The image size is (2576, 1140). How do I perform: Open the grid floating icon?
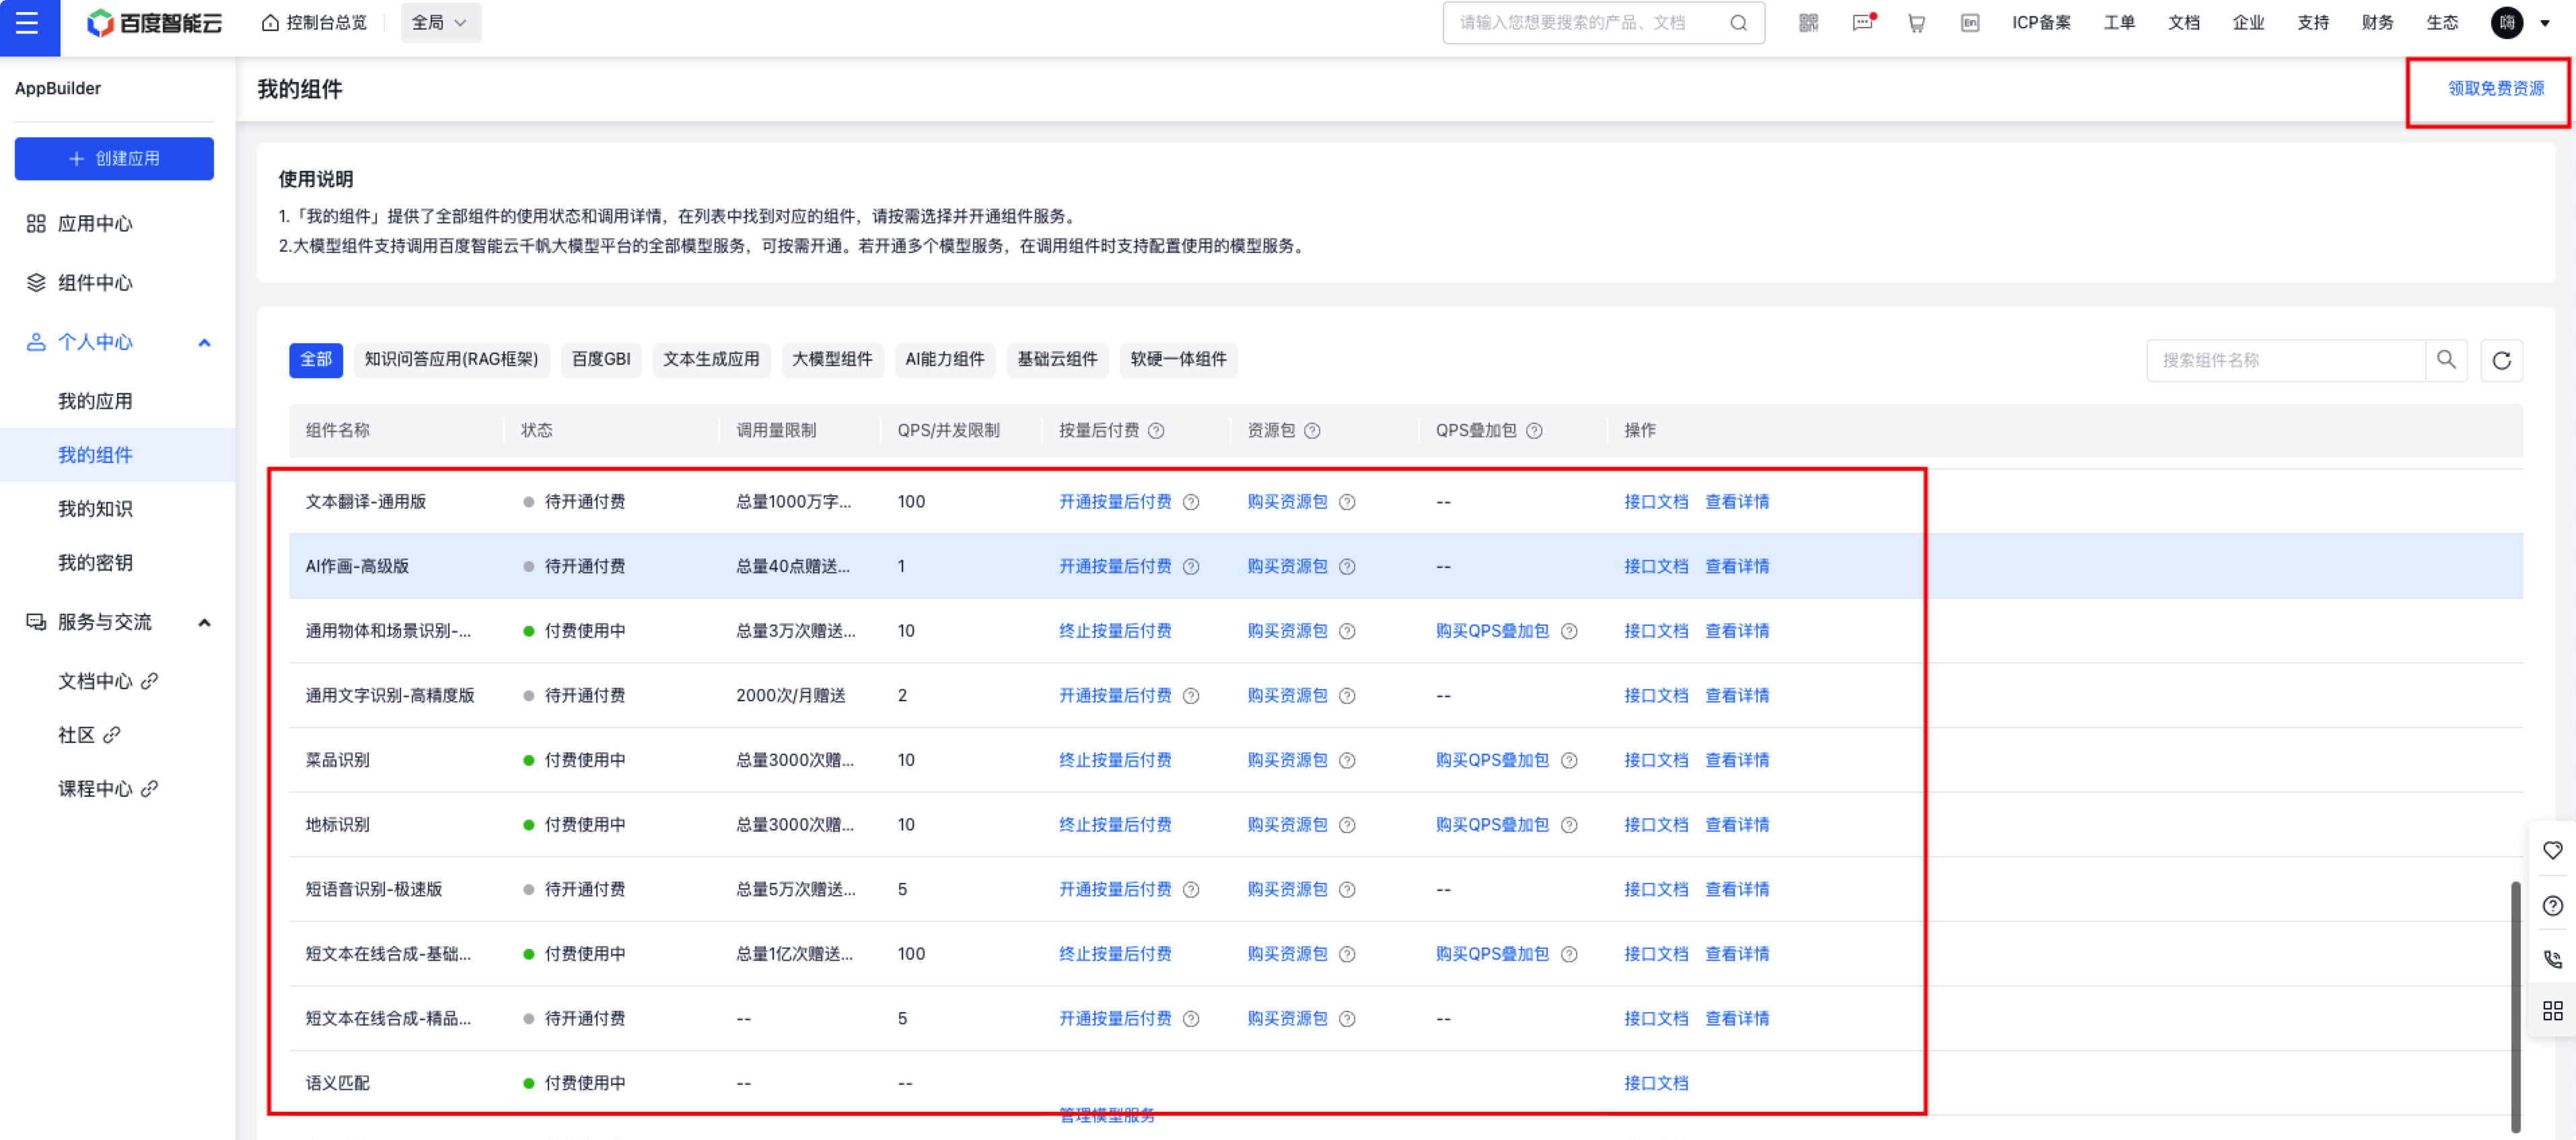[2552, 1012]
